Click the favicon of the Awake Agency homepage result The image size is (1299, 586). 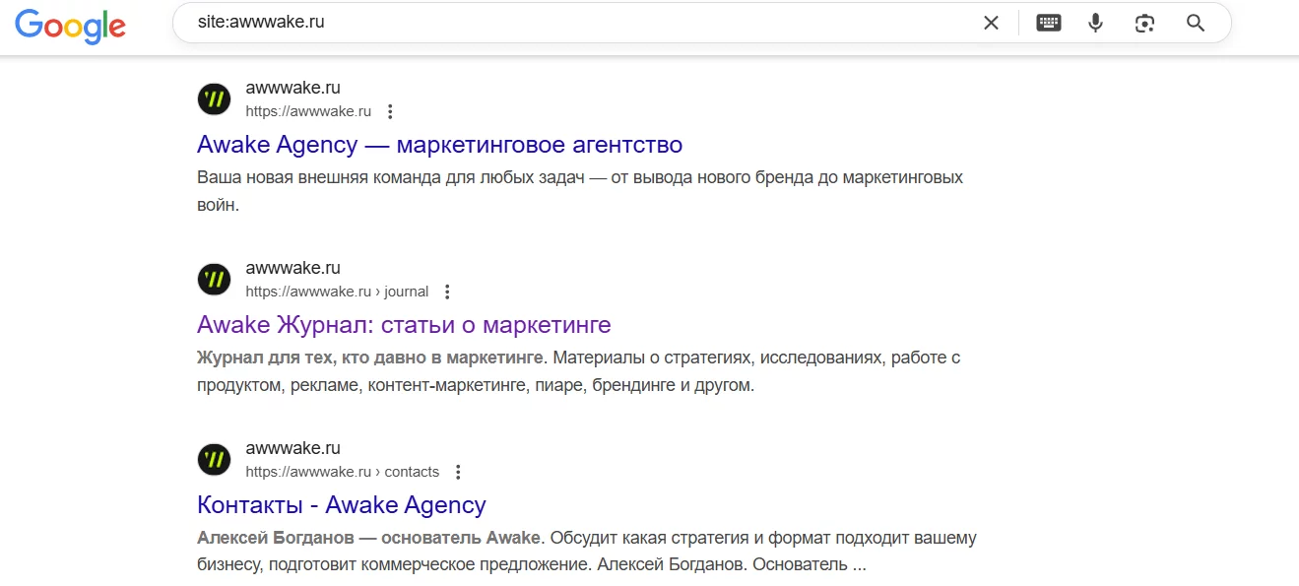[214, 99]
